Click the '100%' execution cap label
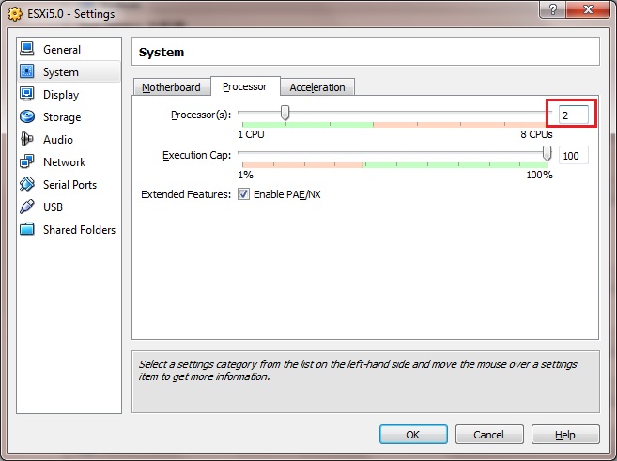The width and height of the screenshot is (617, 461). pyautogui.click(x=539, y=175)
